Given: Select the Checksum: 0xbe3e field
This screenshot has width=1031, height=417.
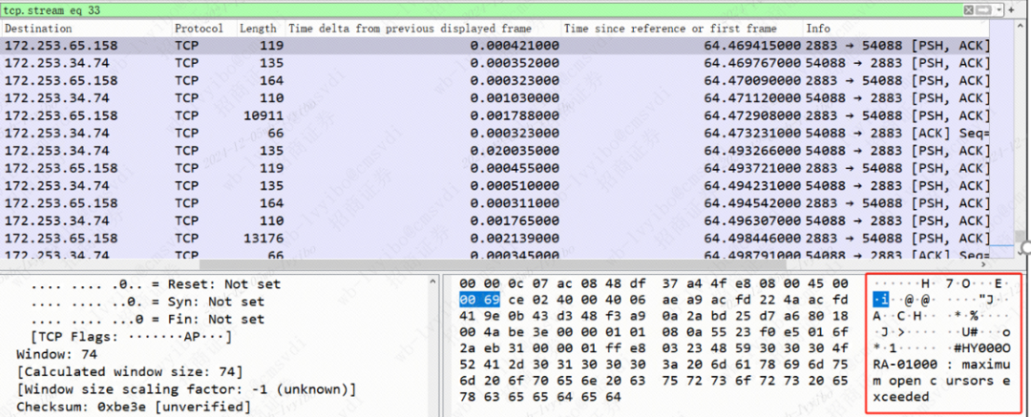Looking at the screenshot, I should tap(134, 407).
